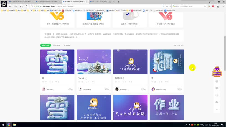
Task: Open author Sunflower profile name
Action: [87, 89]
